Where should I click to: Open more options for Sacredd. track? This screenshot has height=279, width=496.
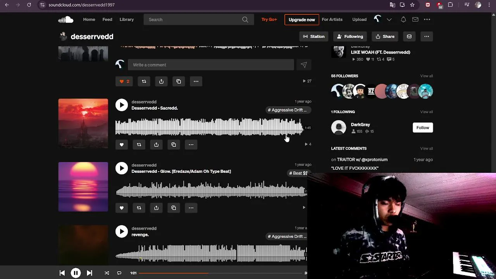pyautogui.click(x=191, y=145)
